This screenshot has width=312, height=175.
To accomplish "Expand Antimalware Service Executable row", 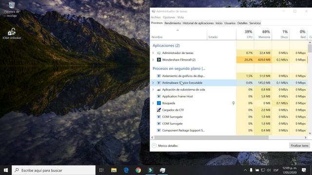I will click(153, 83).
